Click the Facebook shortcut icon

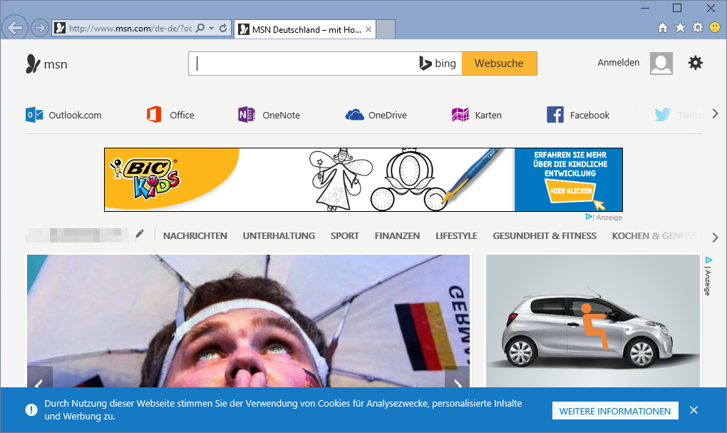pos(555,115)
